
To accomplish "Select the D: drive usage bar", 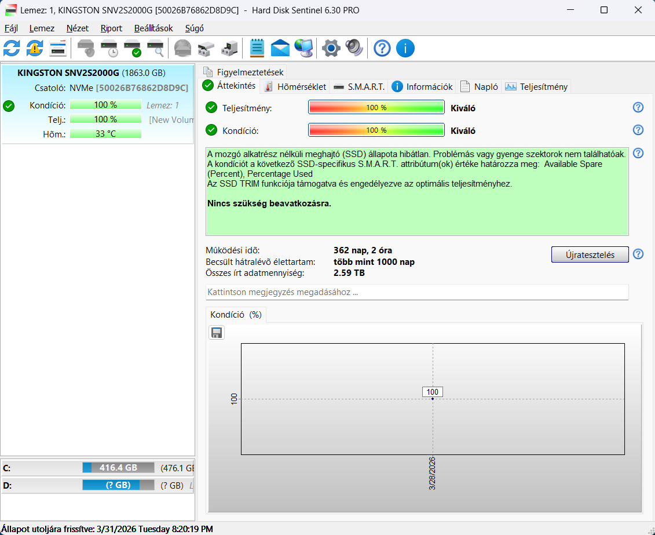I will point(118,485).
